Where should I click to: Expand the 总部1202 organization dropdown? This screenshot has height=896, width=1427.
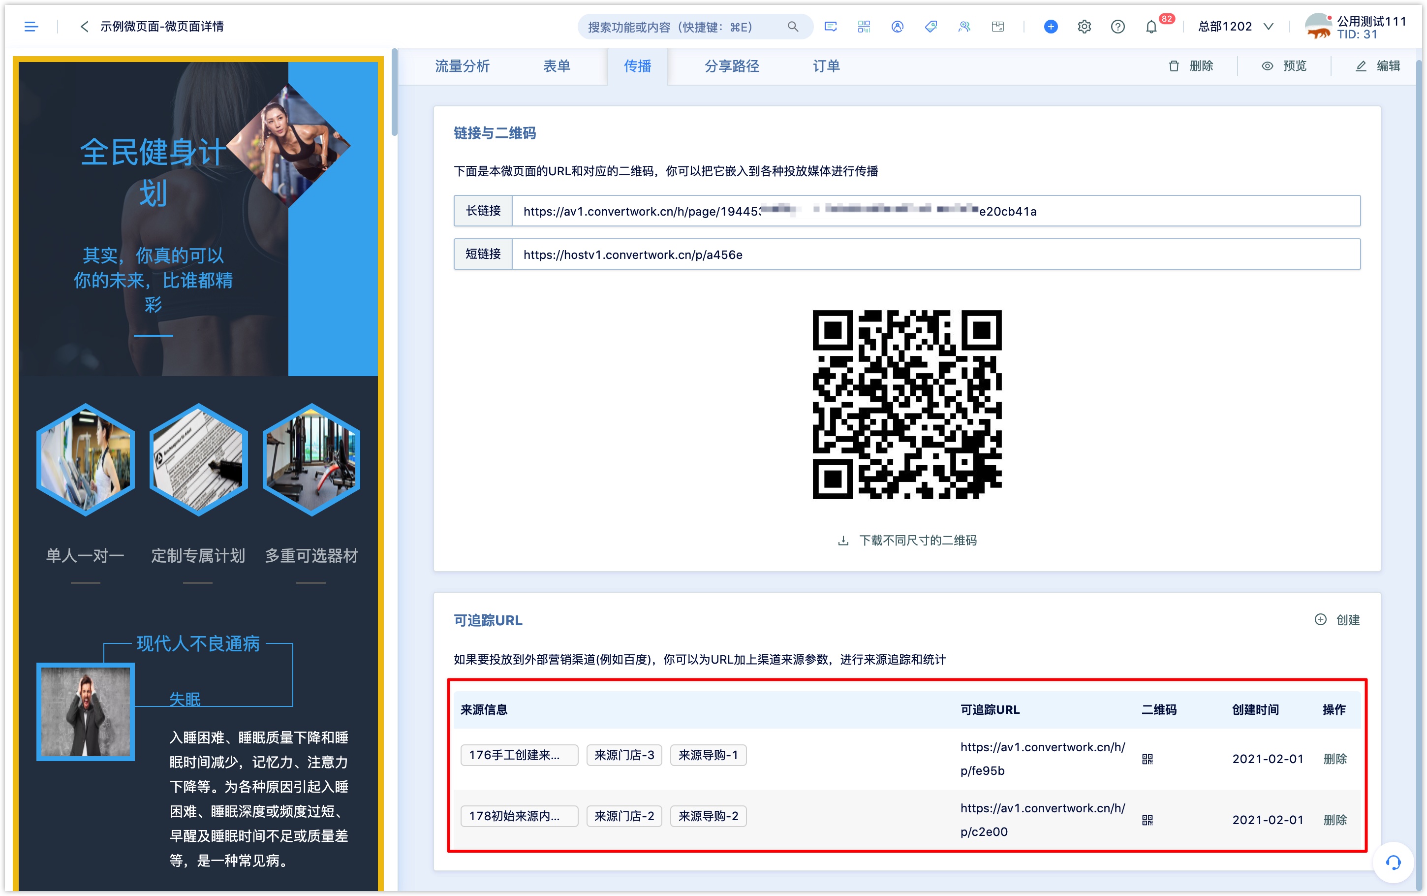[x=1235, y=27]
